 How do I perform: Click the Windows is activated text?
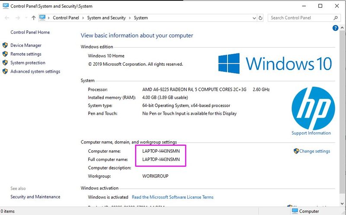click(108, 197)
